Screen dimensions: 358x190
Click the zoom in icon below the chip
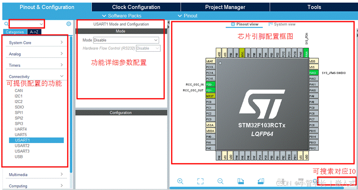180,181
